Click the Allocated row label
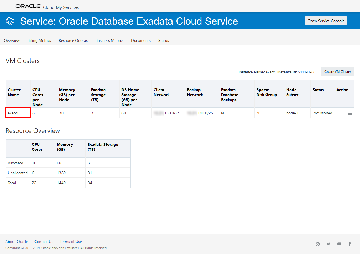360x256 pixels. pyautogui.click(x=16, y=163)
